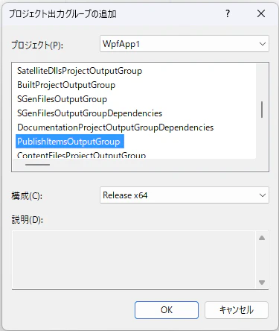
Task: Select SGenFilesOutputGroup list entry
Action: pos(62,99)
